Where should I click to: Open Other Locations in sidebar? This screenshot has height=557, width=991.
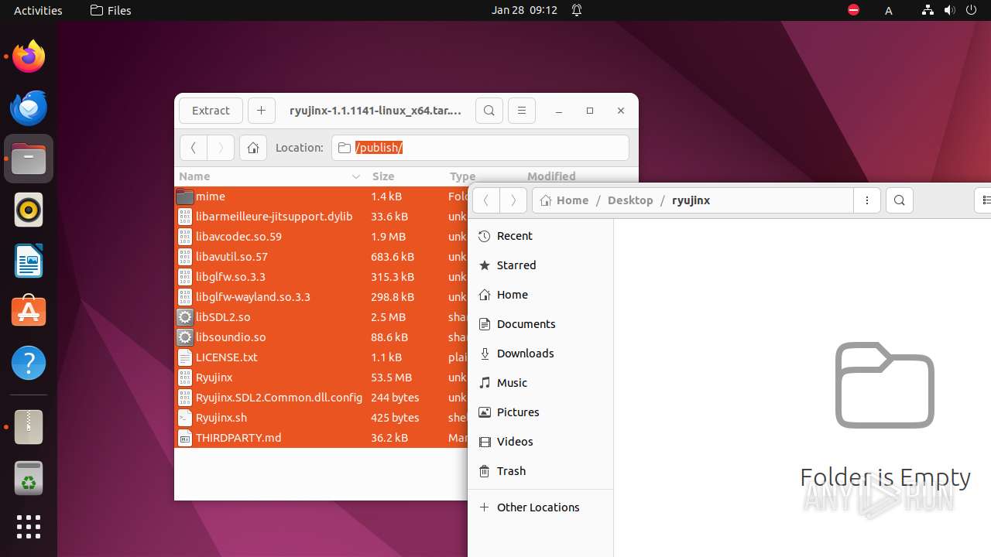coord(540,507)
